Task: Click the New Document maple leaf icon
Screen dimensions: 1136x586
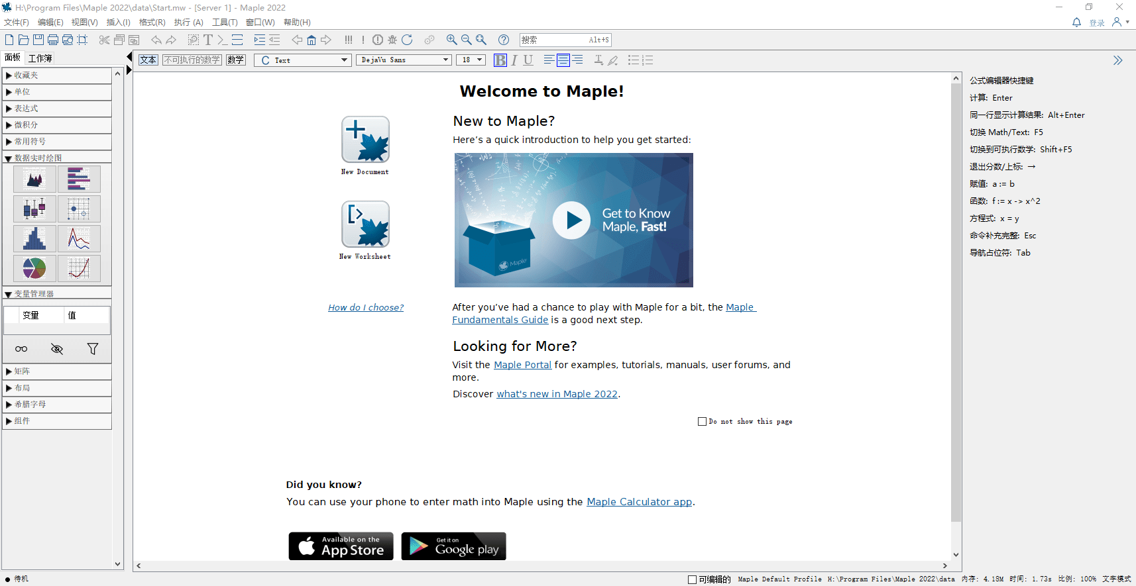Action: [x=365, y=140]
